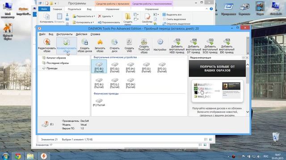The width and height of the screenshot is (286, 160).
Task: Select virtual drive [DT] (M:)
Action: coord(130,83)
